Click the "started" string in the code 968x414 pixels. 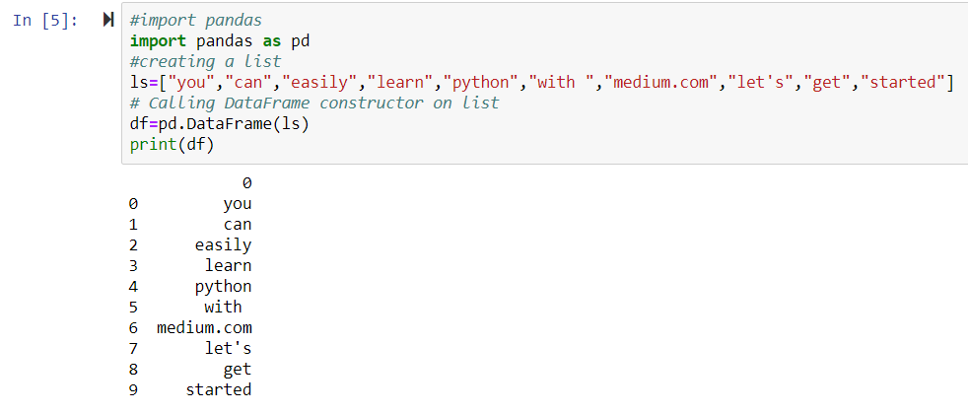(x=902, y=82)
